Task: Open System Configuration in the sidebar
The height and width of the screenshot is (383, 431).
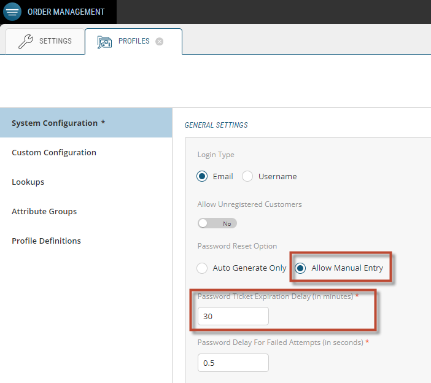Action: [x=58, y=123]
